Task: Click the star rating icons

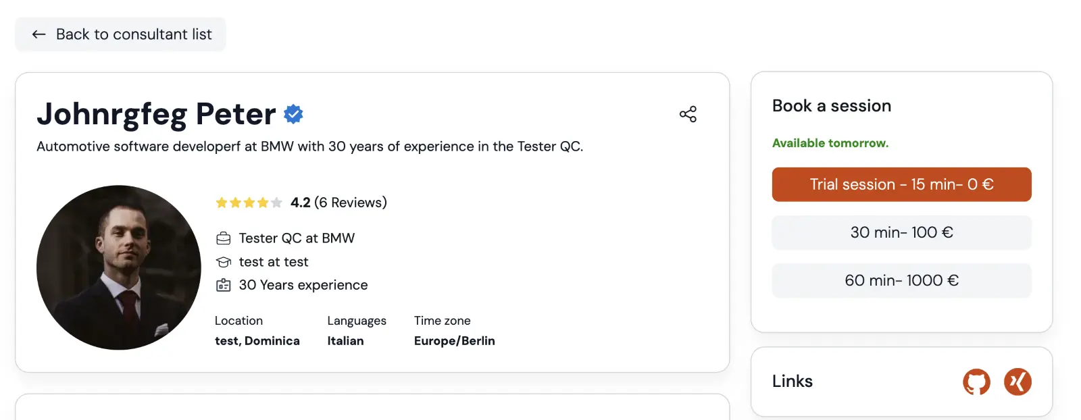Action: click(249, 203)
